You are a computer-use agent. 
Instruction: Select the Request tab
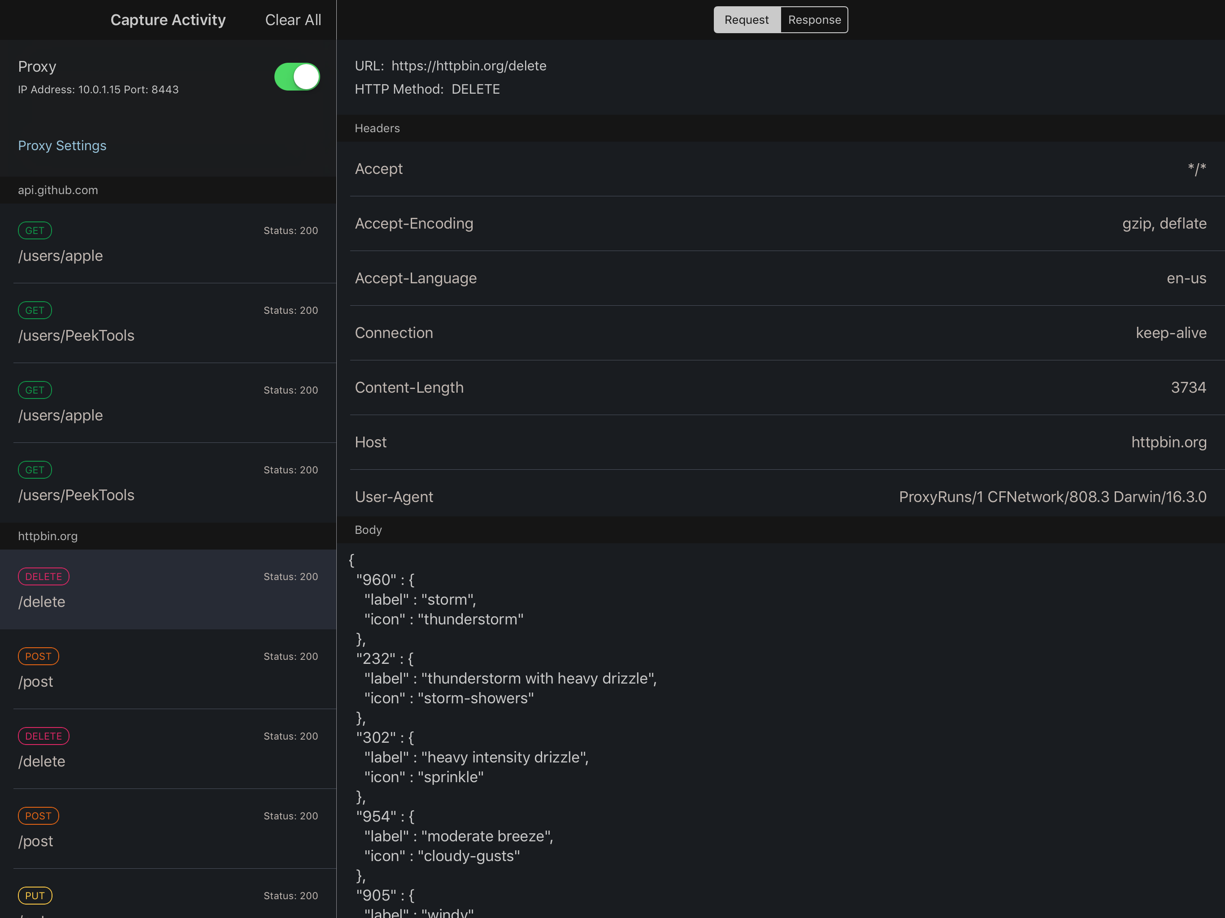pyautogui.click(x=747, y=19)
